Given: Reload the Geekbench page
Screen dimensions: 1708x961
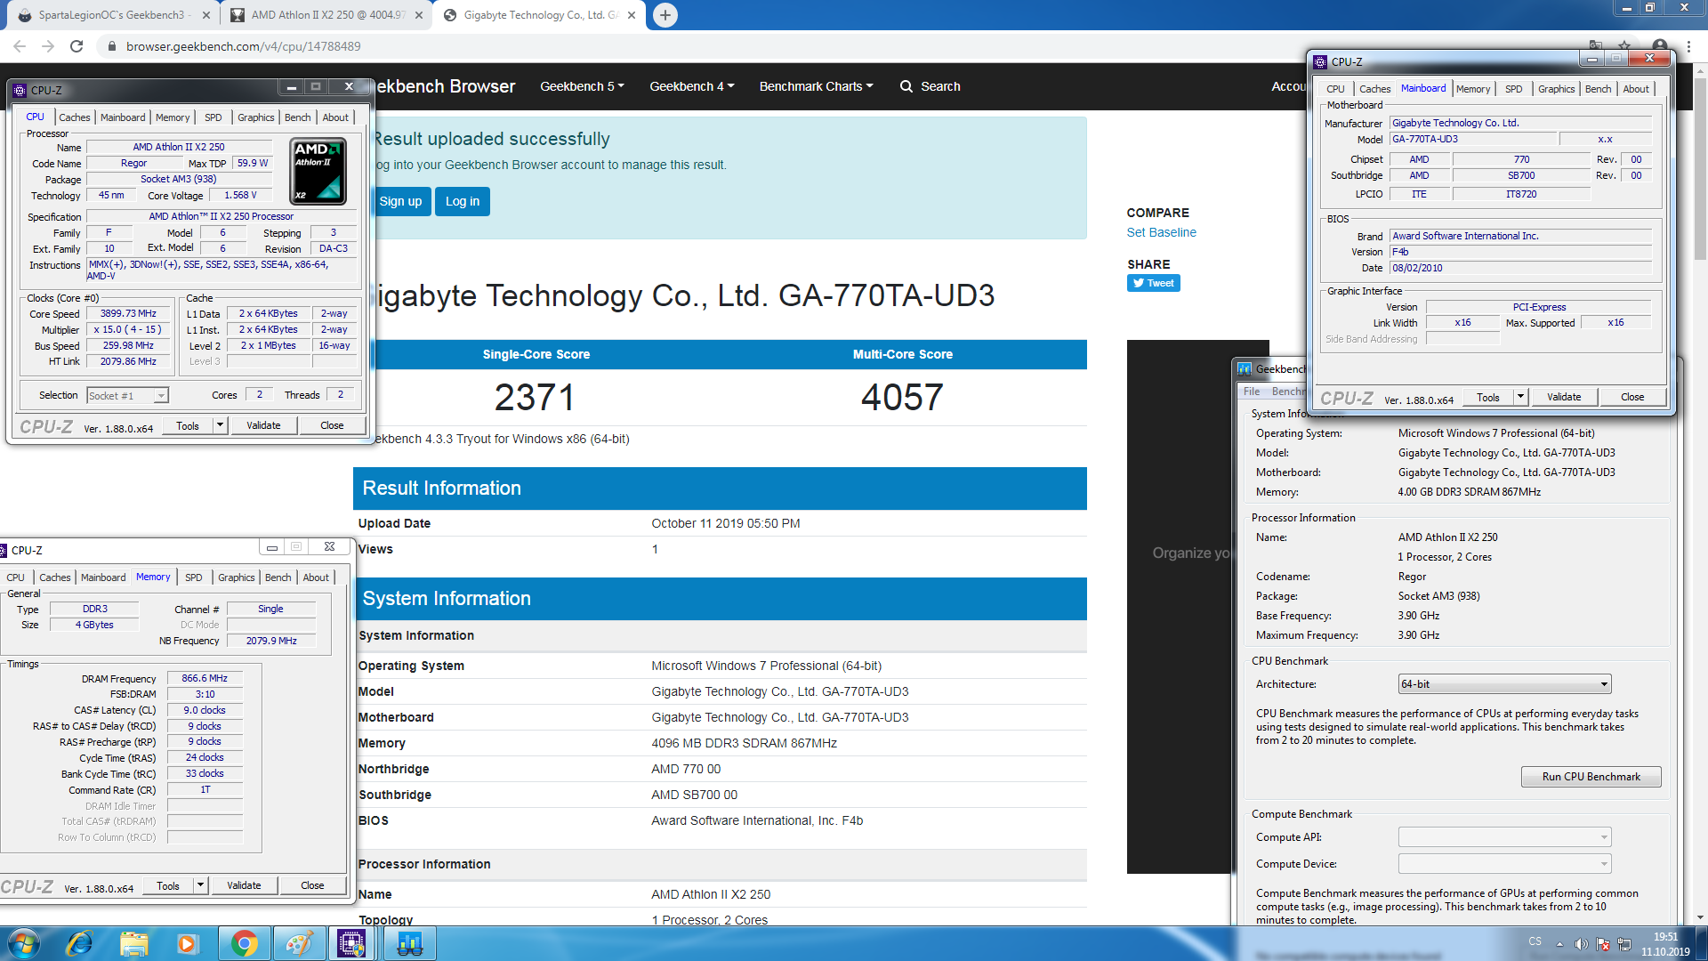Looking at the screenshot, I should click(77, 46).
